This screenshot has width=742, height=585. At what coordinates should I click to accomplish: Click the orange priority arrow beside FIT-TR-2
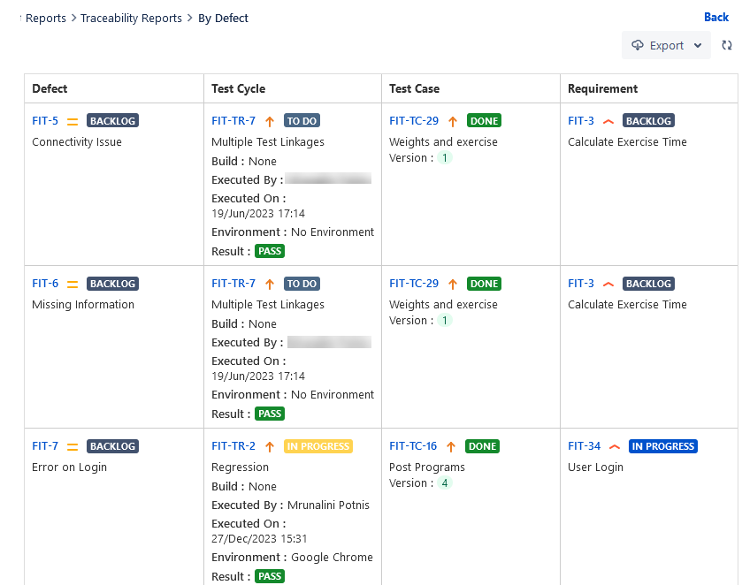[x=270, y=446]
